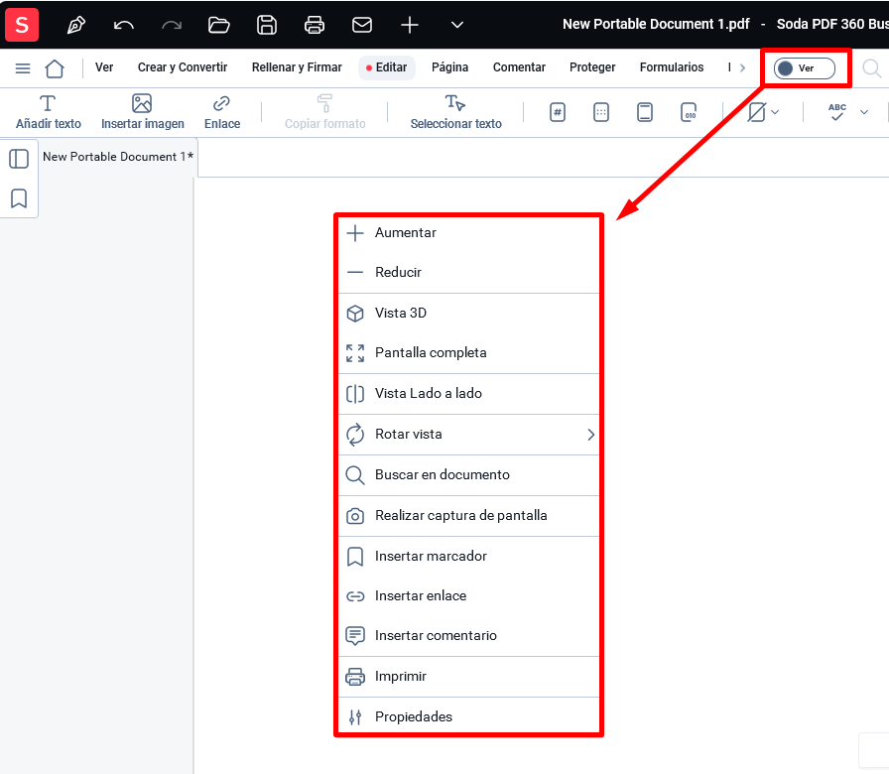Undo the last action
Viewport: 889px width, 774px height.
pos(124,25)
